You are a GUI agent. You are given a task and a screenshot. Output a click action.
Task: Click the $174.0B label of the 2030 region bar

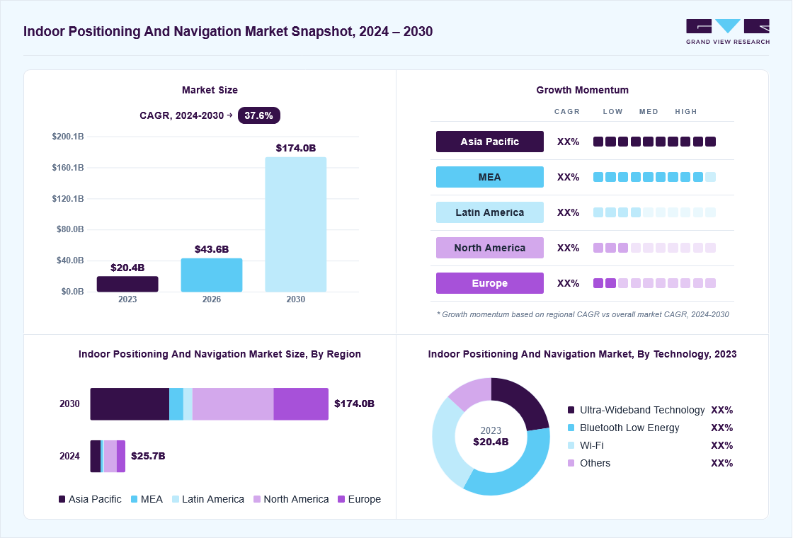pyautogui.click(x=355, y=403)
